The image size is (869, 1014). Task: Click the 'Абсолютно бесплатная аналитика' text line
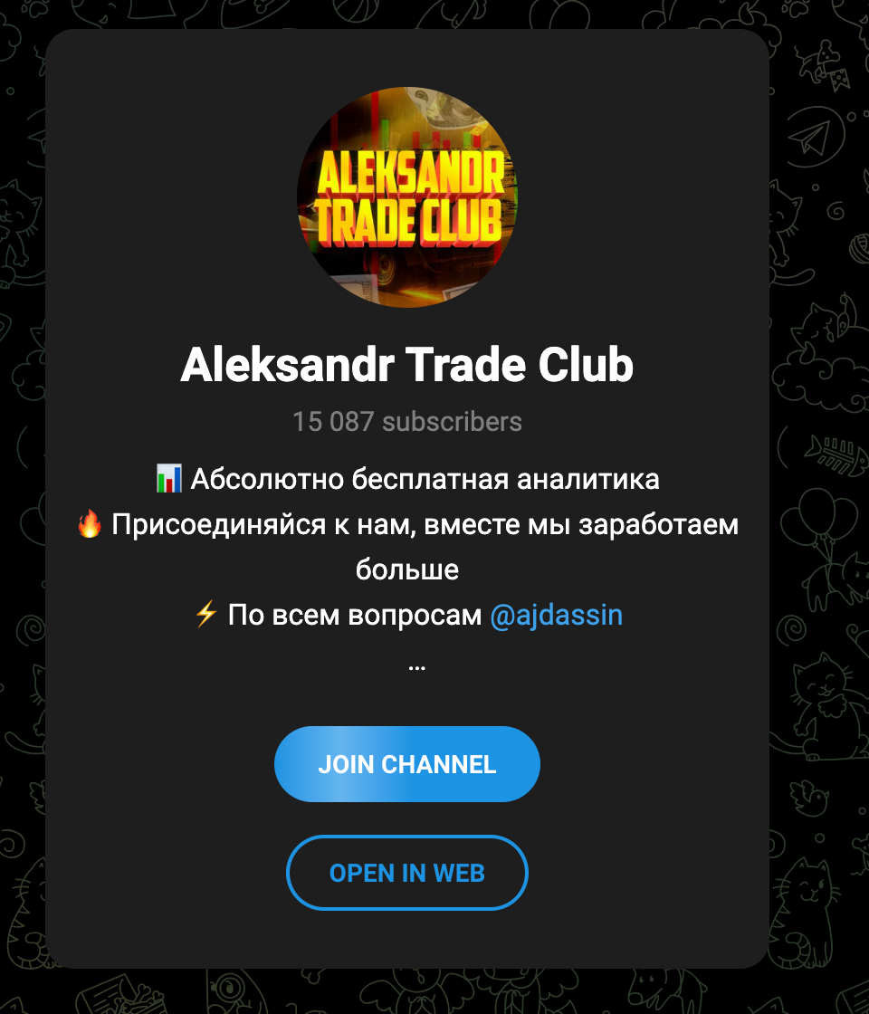[425, 479]
